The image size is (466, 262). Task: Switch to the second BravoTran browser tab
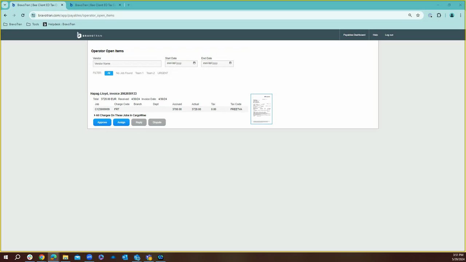point(95,5)
